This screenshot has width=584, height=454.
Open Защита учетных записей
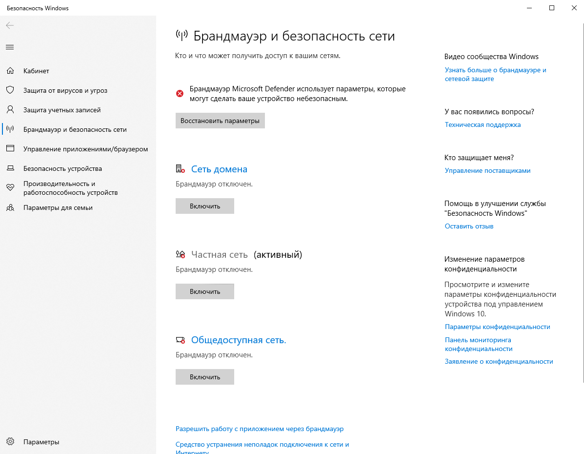(62, 110)
